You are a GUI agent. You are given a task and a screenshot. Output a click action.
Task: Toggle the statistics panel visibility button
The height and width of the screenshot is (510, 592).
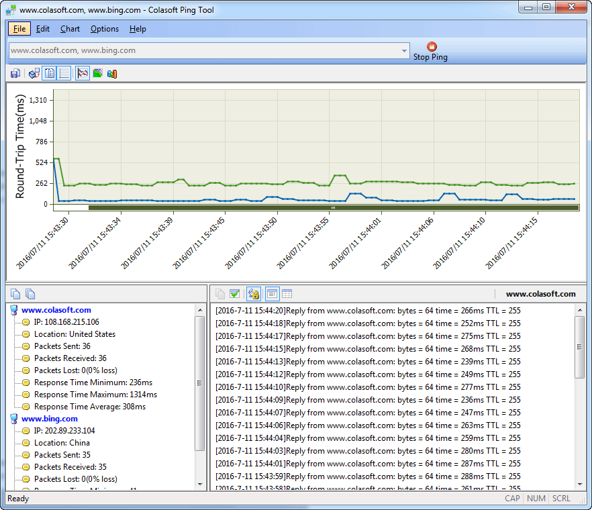pyautogui.click(x=50, y=72)
